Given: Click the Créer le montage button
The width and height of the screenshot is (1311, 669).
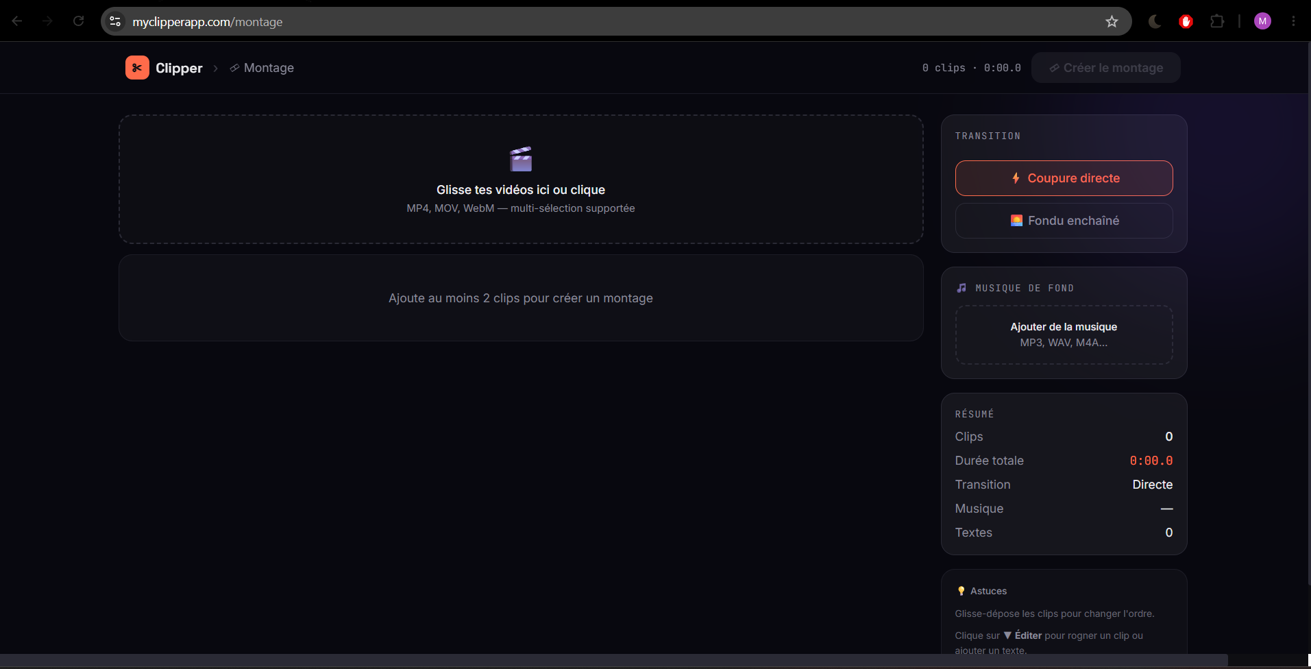Looking at the screenshot, I should [1106, 68].
